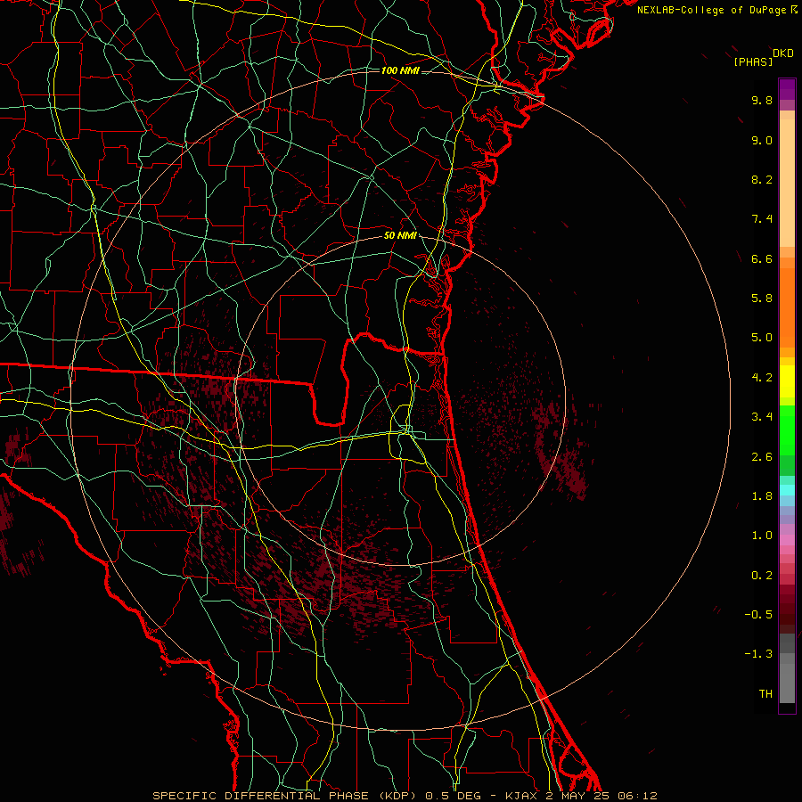
Task: Pick the bright green segment of color bar
Action: point(787,430)
